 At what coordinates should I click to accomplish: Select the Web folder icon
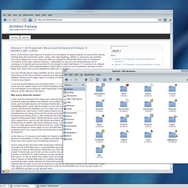[x=99, y=150]
